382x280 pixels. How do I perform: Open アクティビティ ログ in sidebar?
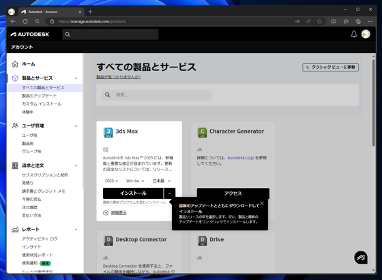point(40,239)
